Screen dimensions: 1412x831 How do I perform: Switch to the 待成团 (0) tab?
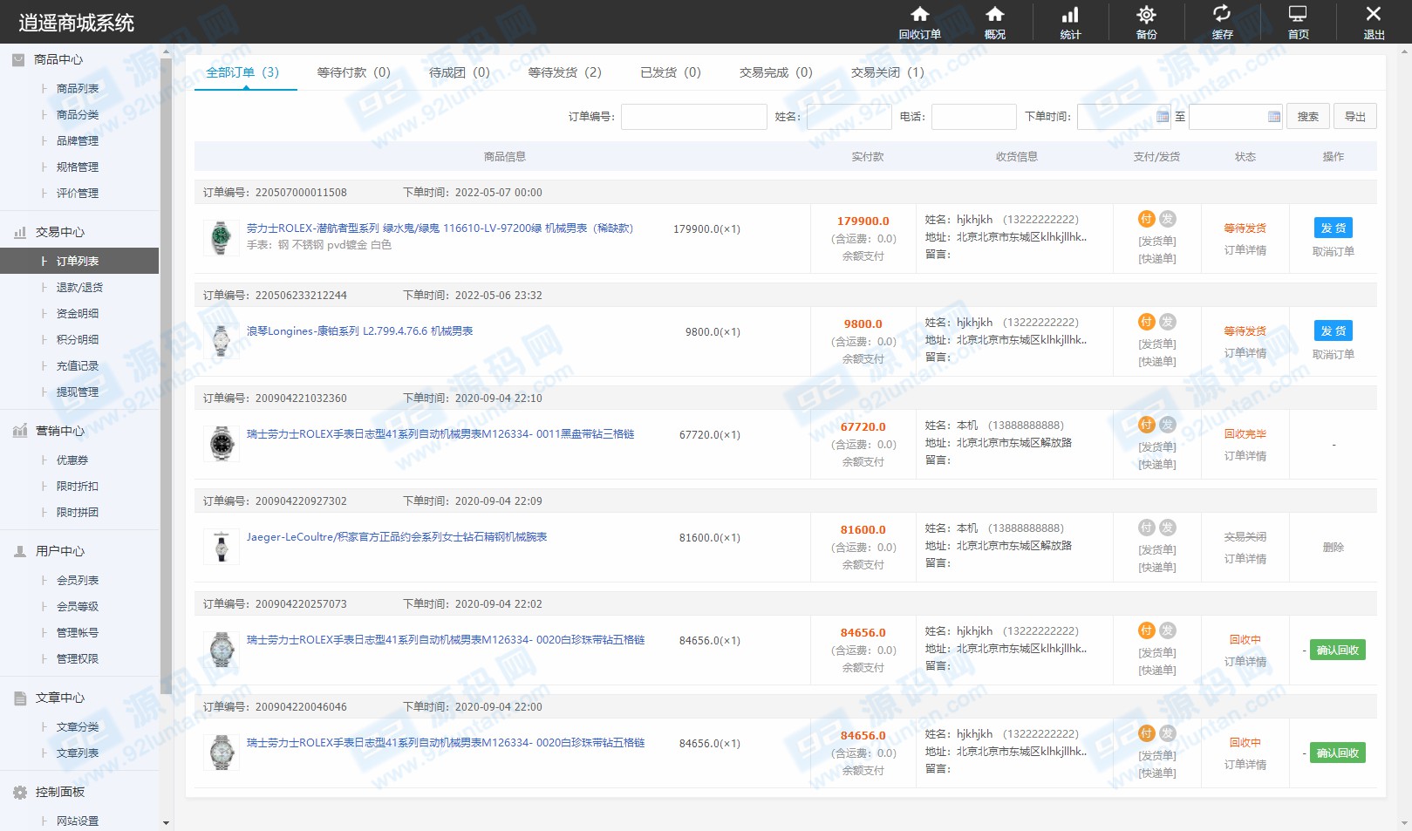tap(459, 72)
